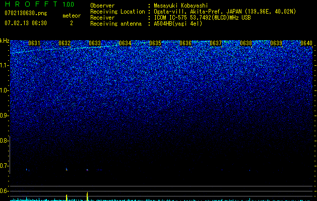
Task: Click the observer name Masayuki Kobayashi
Action: (x=181, y=6)
